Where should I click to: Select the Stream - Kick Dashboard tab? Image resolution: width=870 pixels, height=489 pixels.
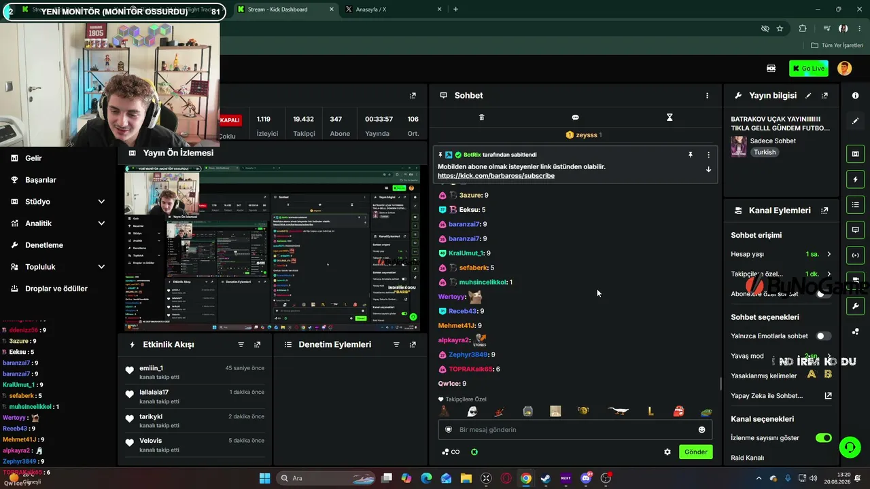(285, 10)
